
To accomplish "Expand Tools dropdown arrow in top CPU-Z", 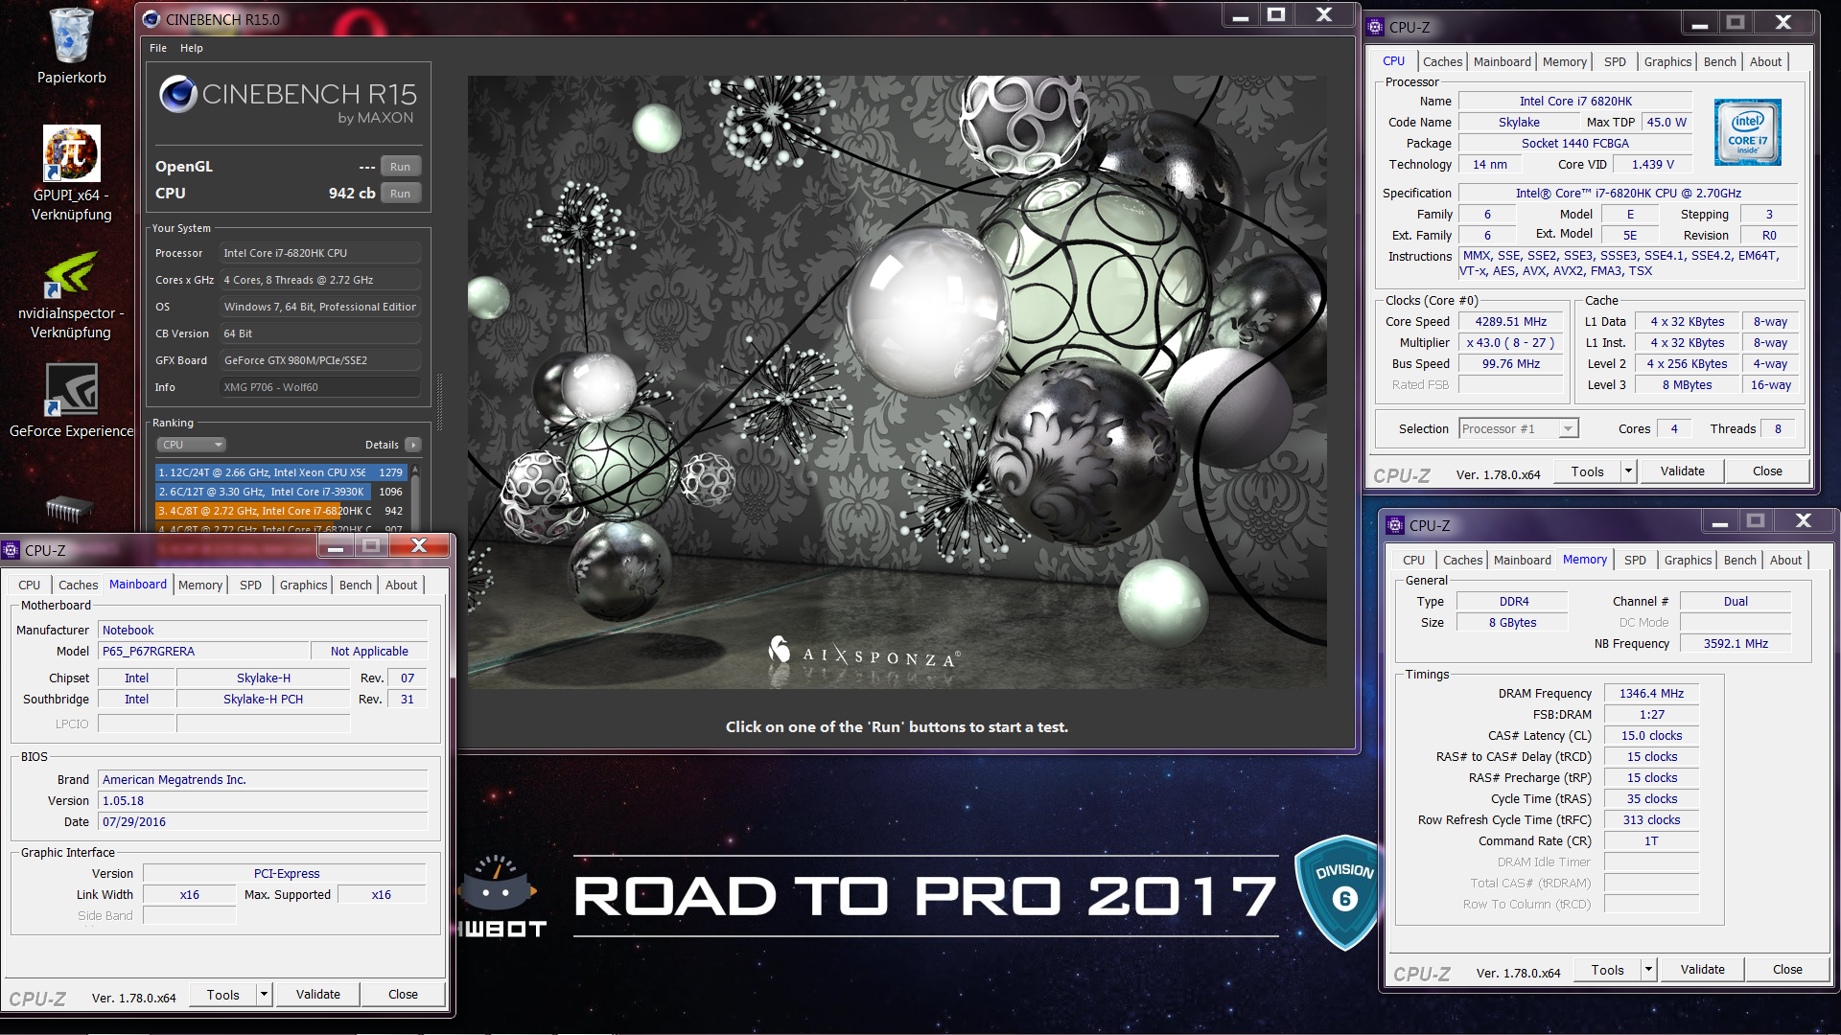I will 1628,471.
